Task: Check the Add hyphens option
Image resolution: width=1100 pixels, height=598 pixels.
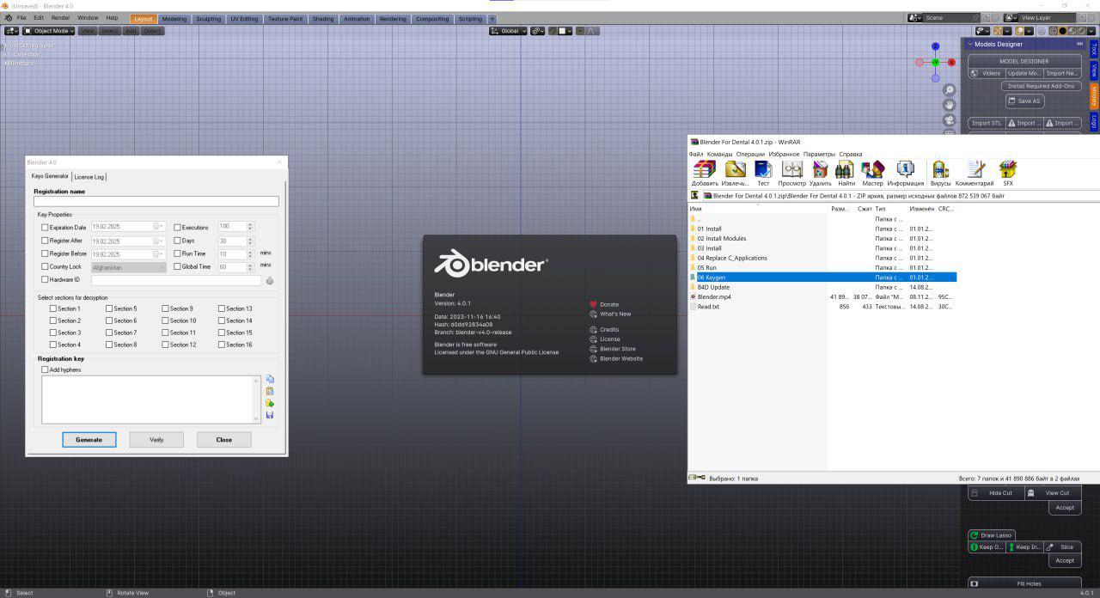Action: coord(46,369)
